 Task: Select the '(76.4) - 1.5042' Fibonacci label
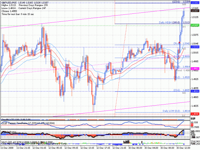point(182,43)
